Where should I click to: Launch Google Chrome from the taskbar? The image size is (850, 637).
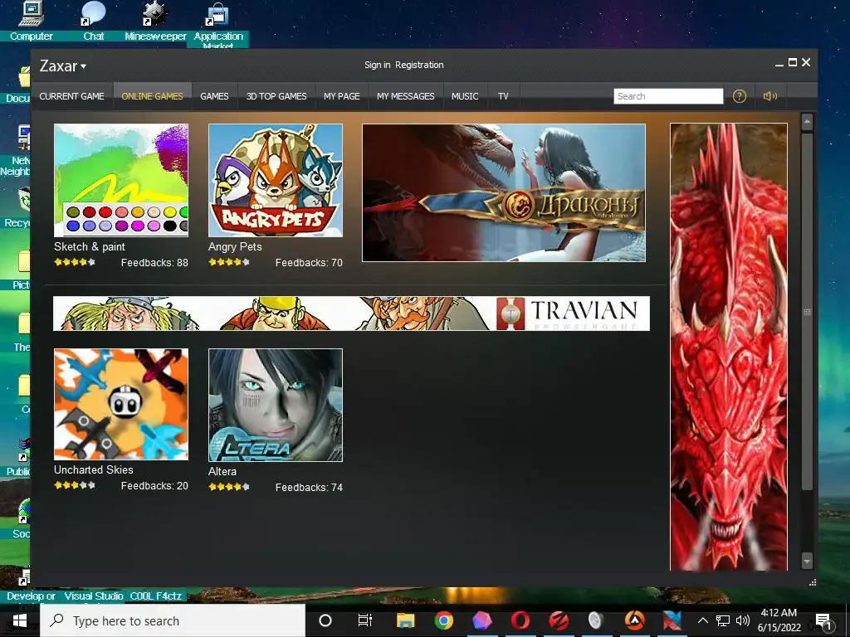tap(443, 620)
